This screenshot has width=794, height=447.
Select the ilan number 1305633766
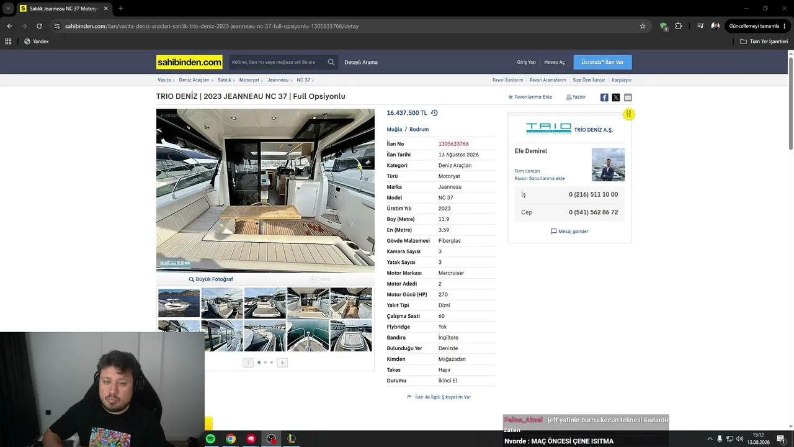click(453, 144)
